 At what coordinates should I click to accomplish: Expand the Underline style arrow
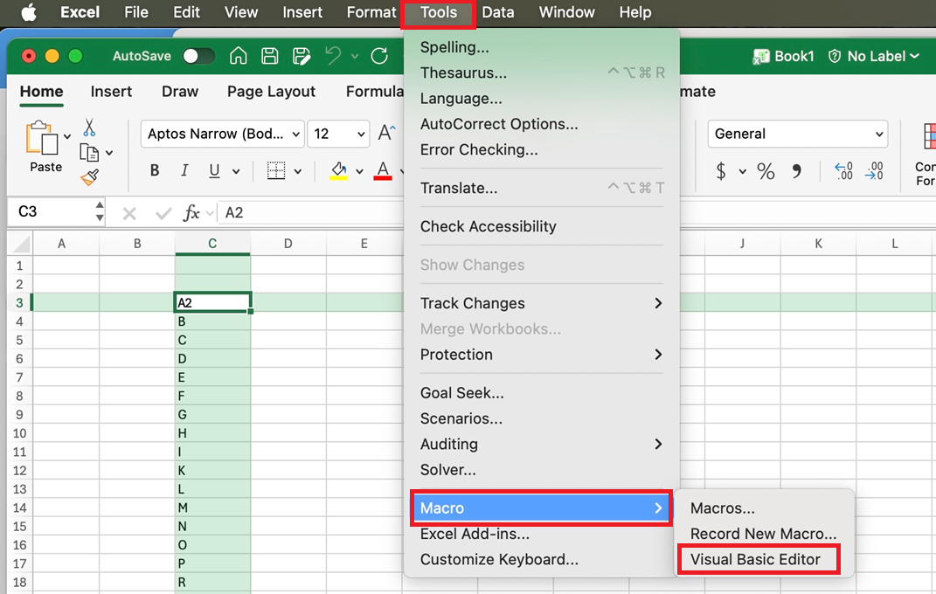236,172
